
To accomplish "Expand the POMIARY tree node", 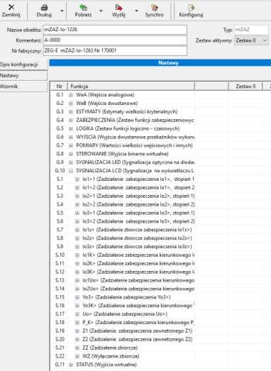I will [71, 145].
